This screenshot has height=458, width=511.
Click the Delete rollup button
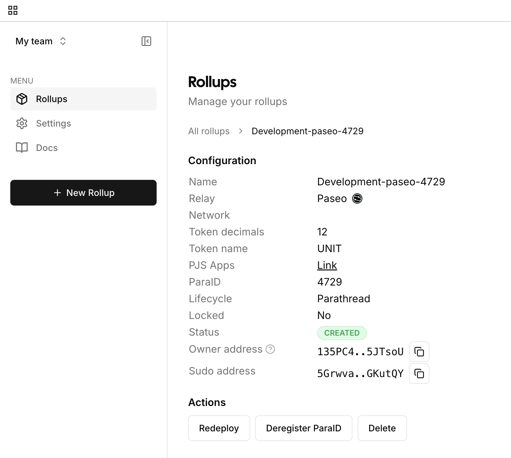tap(382, 428)
